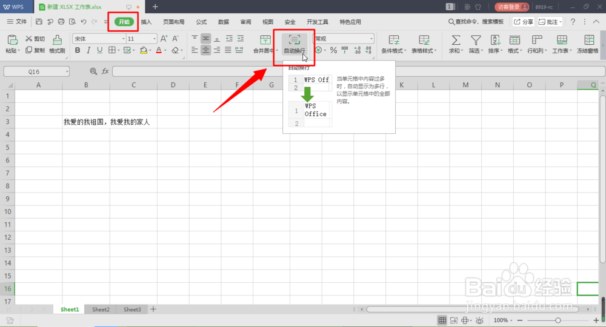Click the Cut (剪切) button
The height and width of the screenshot is (327, 606).
[x=35, y=39]
